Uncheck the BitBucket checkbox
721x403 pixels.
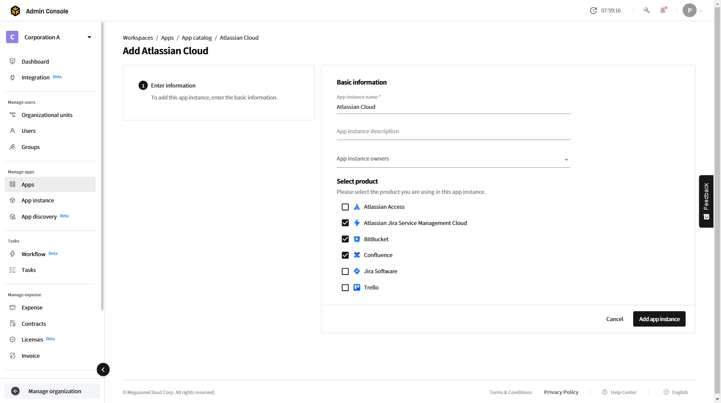pos(345,239)
